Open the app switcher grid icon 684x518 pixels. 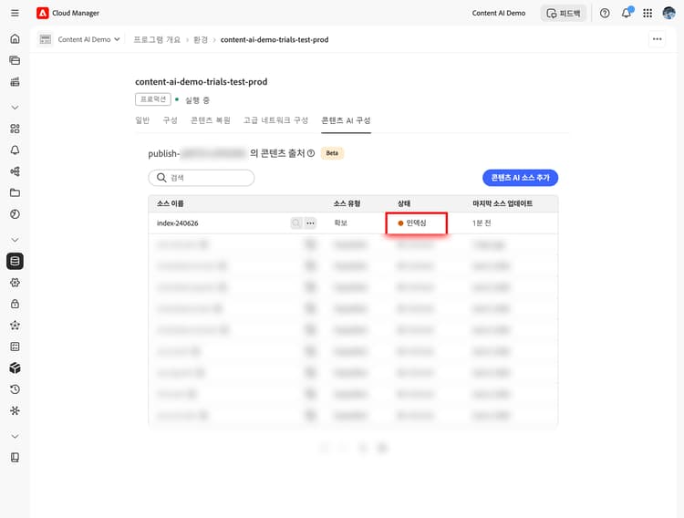[648, 13]
